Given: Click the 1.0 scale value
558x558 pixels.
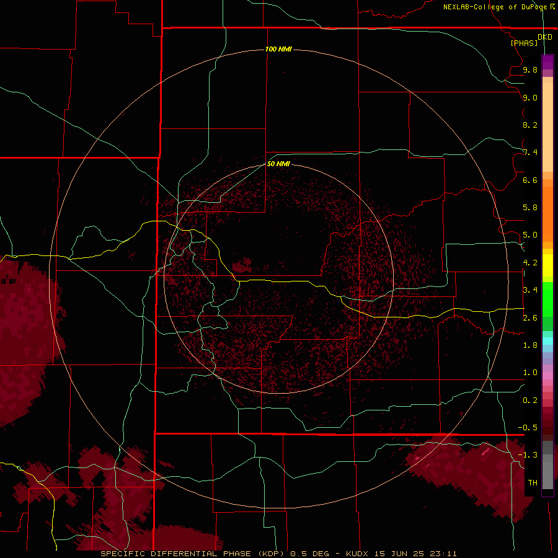Looking at the screenshot, I should click(530, 373).
